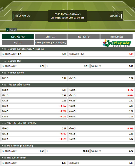
Task: Click the back arrow icon beside Trở lại
Action: click(x=7, y=30)
